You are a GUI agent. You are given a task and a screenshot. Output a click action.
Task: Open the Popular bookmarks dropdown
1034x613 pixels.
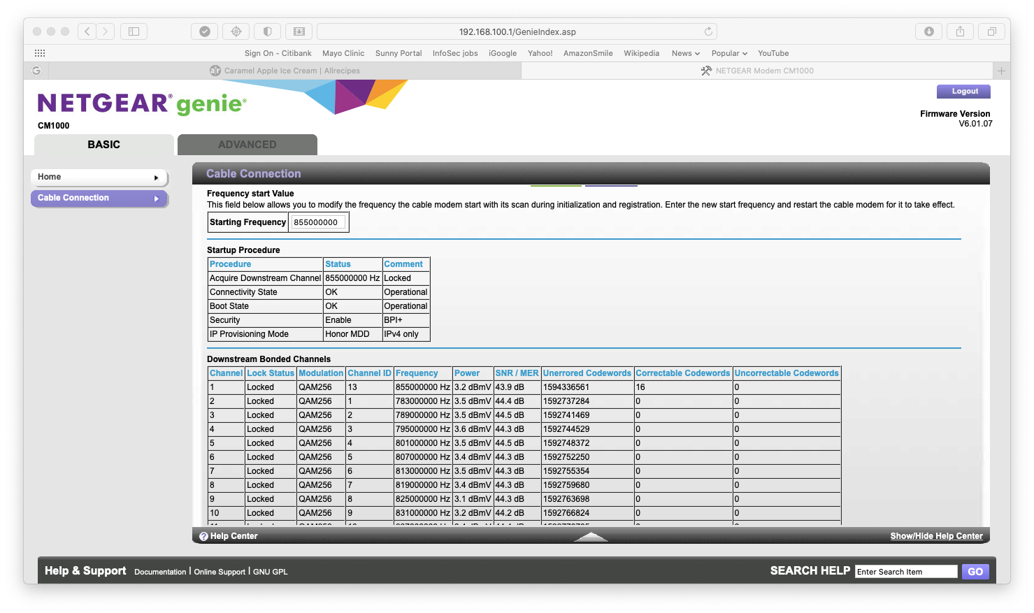(729, 53)
